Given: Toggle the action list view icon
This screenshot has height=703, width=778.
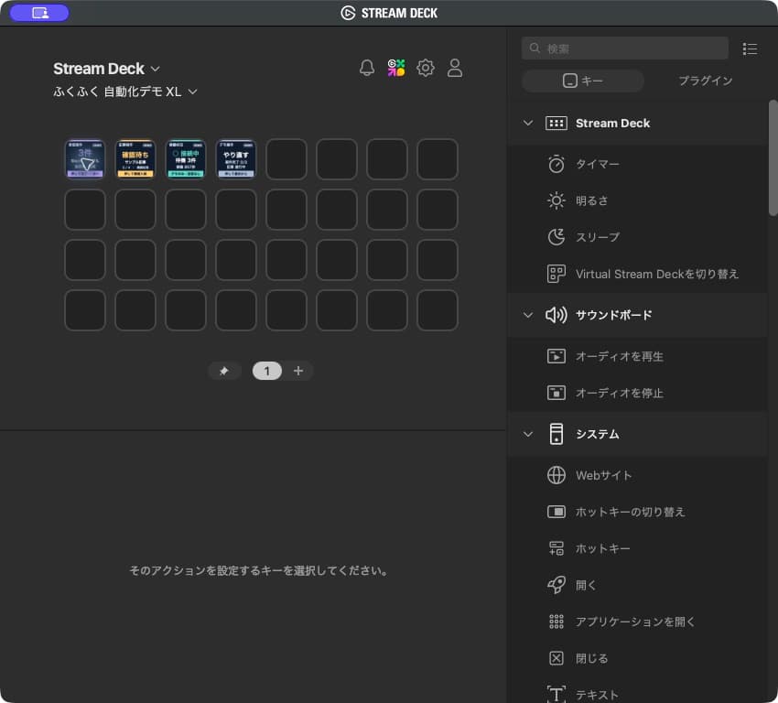Looking at the screenshot, I should [x=750, y=49].
